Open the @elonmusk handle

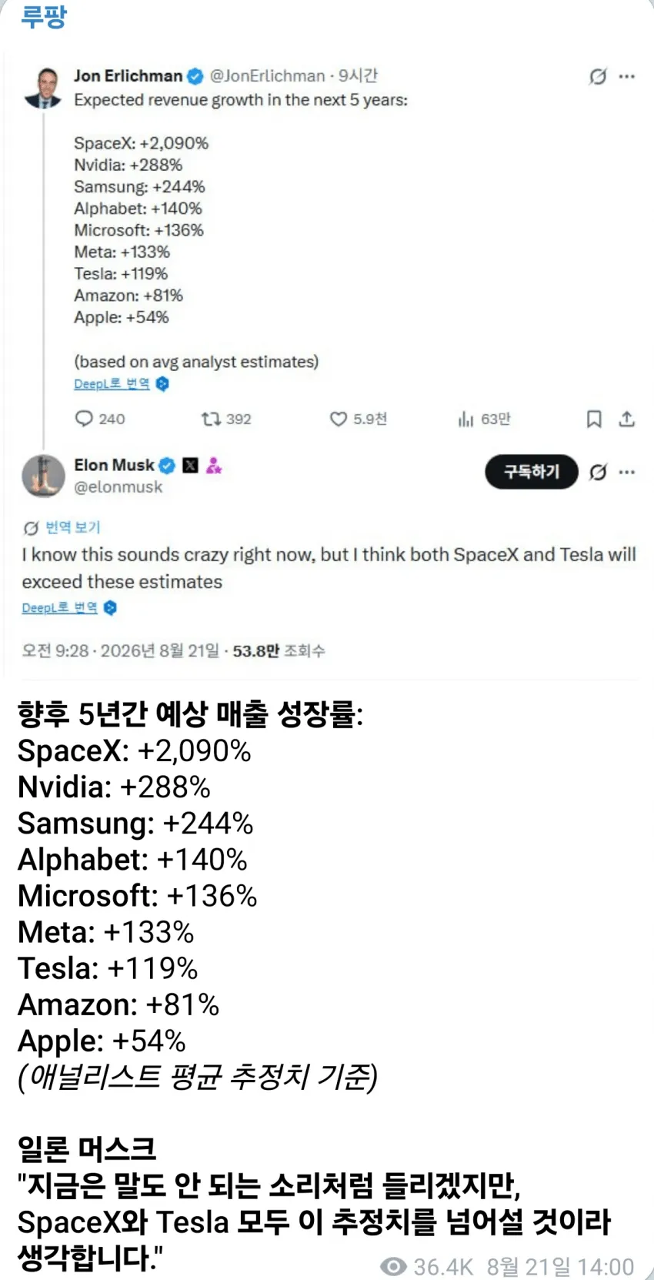pyautogui.click(x=118, y=487)
